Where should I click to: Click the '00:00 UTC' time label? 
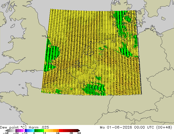(x=144, y=127)
